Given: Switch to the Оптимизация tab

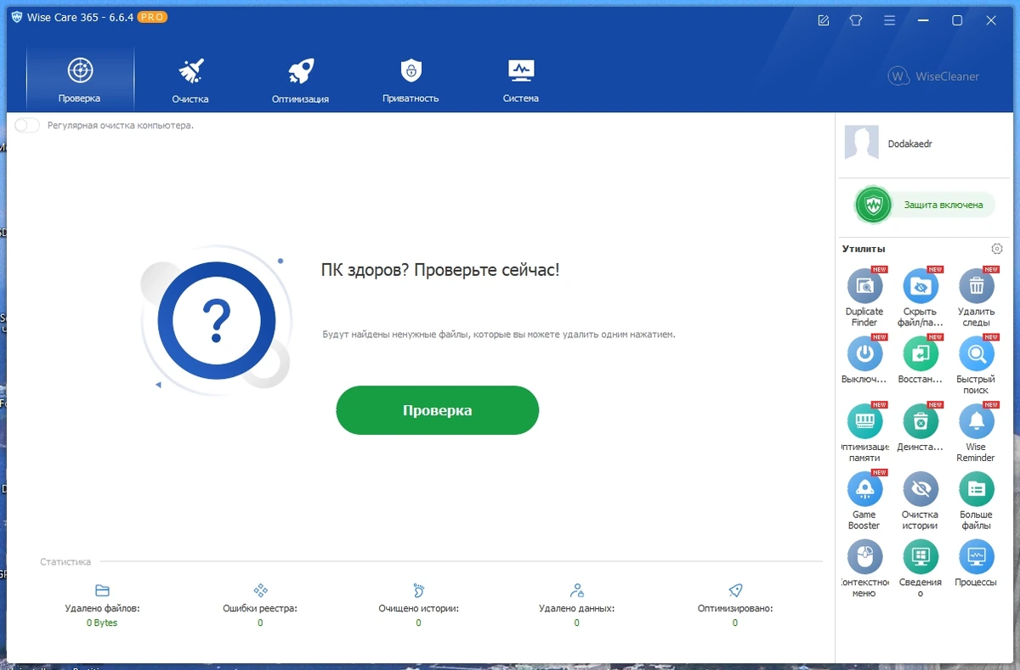Looking at the screenshot, I should (300, 79).
